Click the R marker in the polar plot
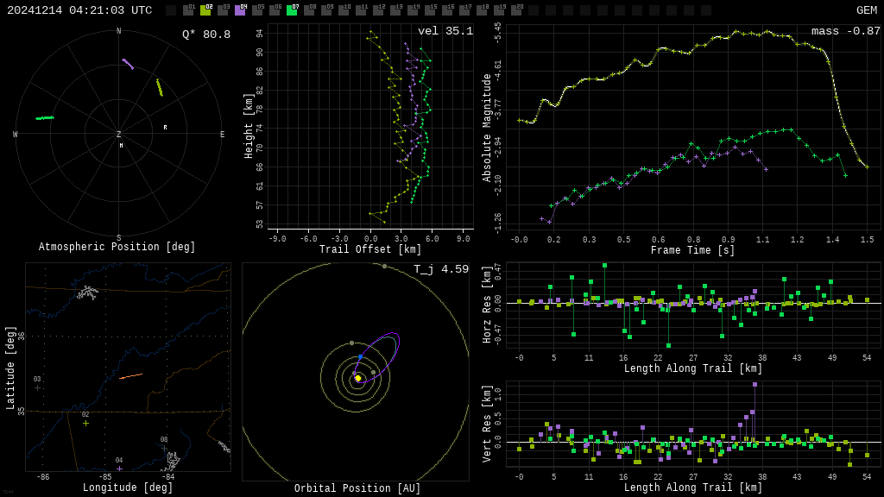 (x=165, y=128)
